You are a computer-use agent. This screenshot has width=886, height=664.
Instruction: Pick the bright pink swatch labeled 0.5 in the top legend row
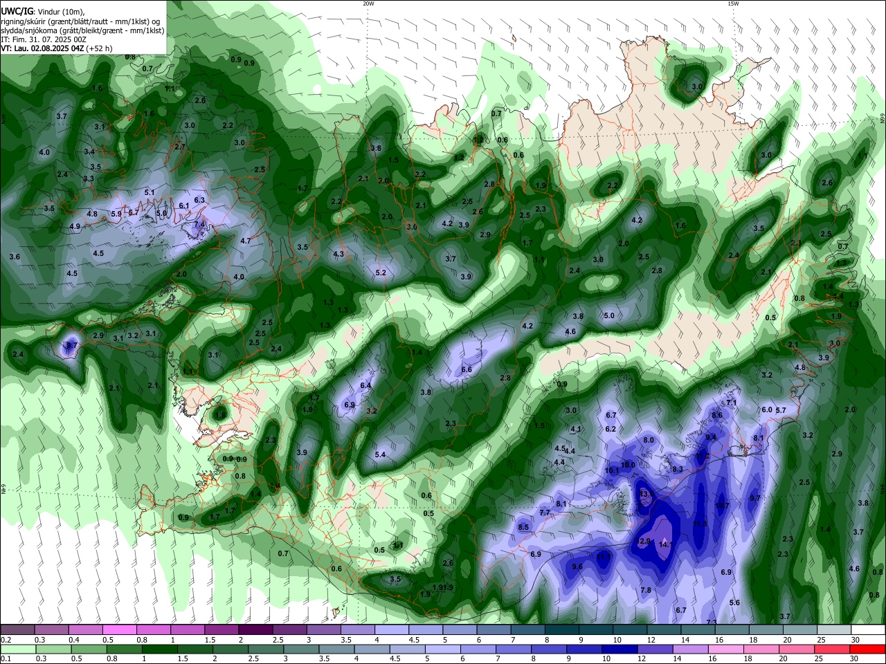(120, 629)
